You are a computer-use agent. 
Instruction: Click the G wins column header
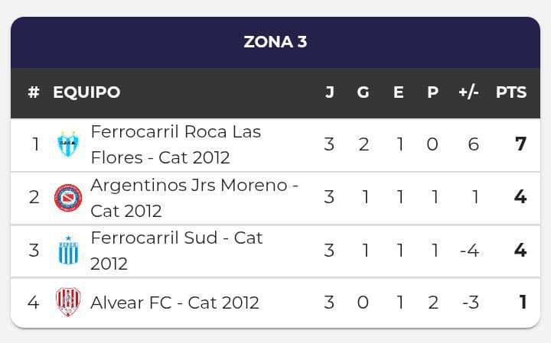point(364,92)
